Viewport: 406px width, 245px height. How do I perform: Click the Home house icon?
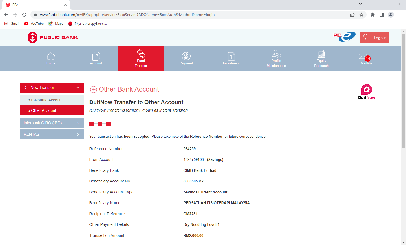tap(51, 56)
